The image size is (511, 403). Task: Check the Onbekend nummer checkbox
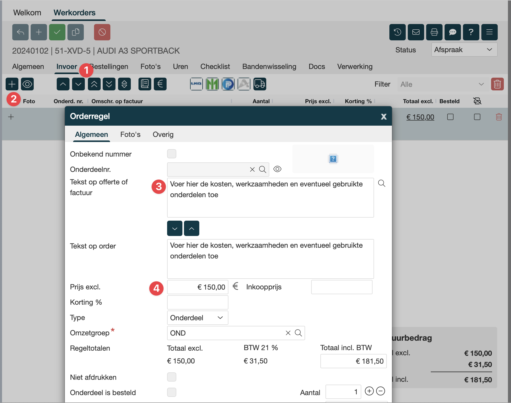171,154
